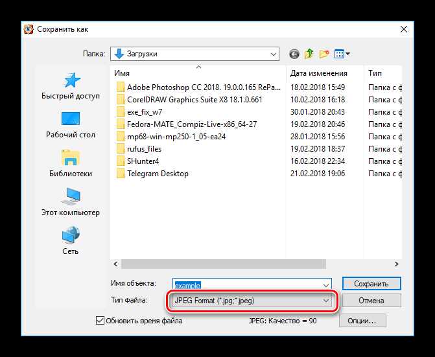Image resolution: width=435 pixels, height=357 pixels.
Task: Open the view menu icon
Action: 342,54
